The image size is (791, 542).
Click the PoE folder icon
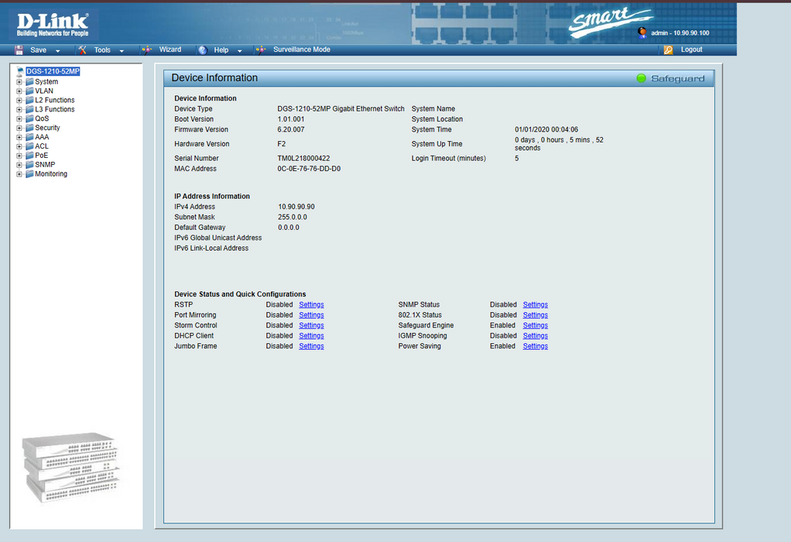[29, 156]
